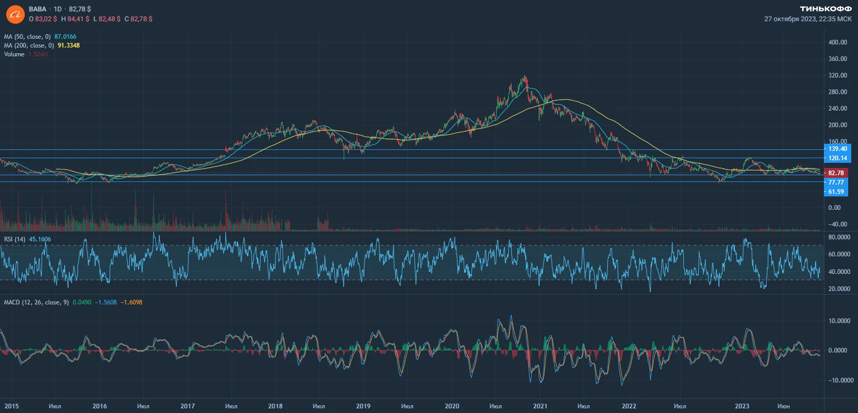858x413 pixels.
Task: Click the high price H 84,41 $
Action: (x=75, y=19)
